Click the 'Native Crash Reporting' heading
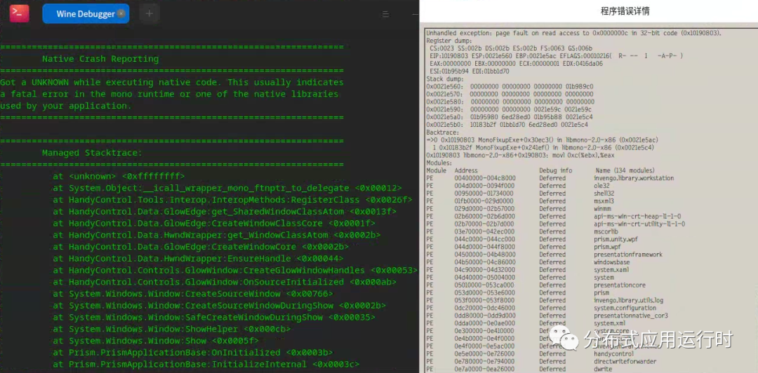The width and height of the screenshot is (758, 373). point(100,59)
